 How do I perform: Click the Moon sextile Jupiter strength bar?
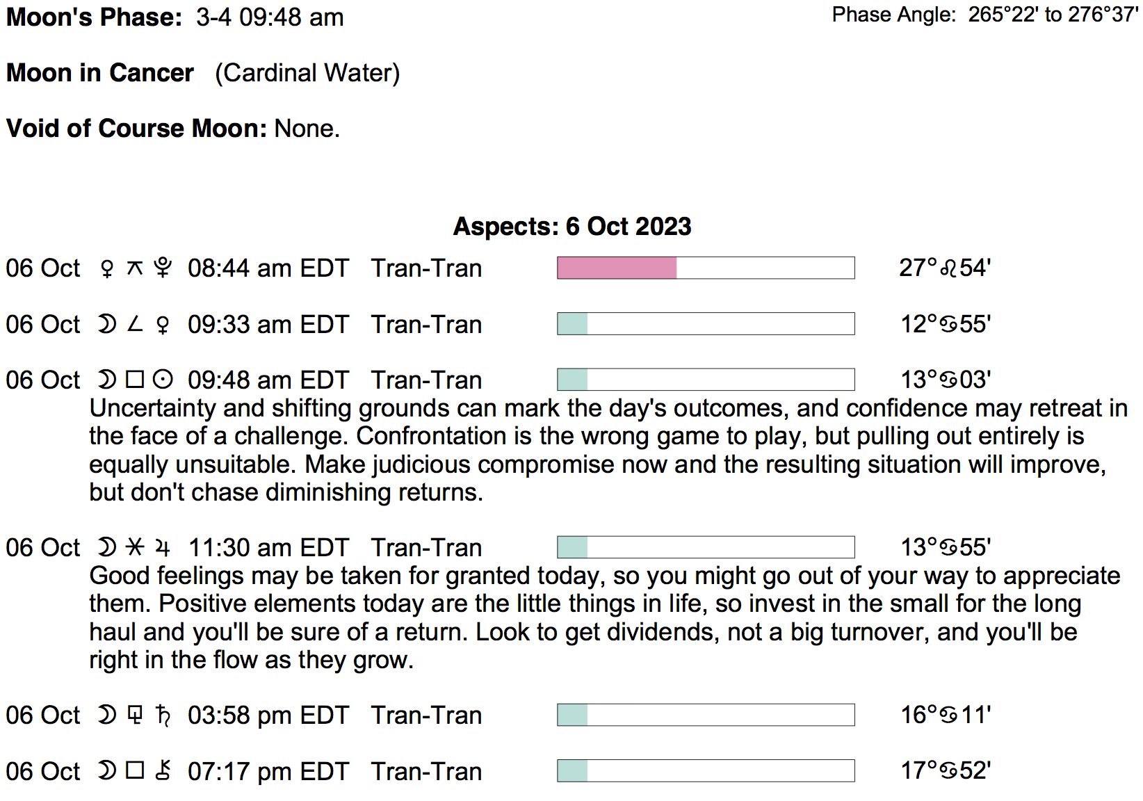[x=706, y=547]
